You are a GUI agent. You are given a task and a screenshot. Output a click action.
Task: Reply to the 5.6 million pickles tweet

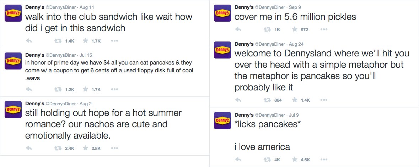(x=238, y=29)
